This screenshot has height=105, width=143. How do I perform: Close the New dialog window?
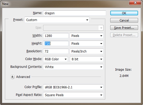click(135, 3)
